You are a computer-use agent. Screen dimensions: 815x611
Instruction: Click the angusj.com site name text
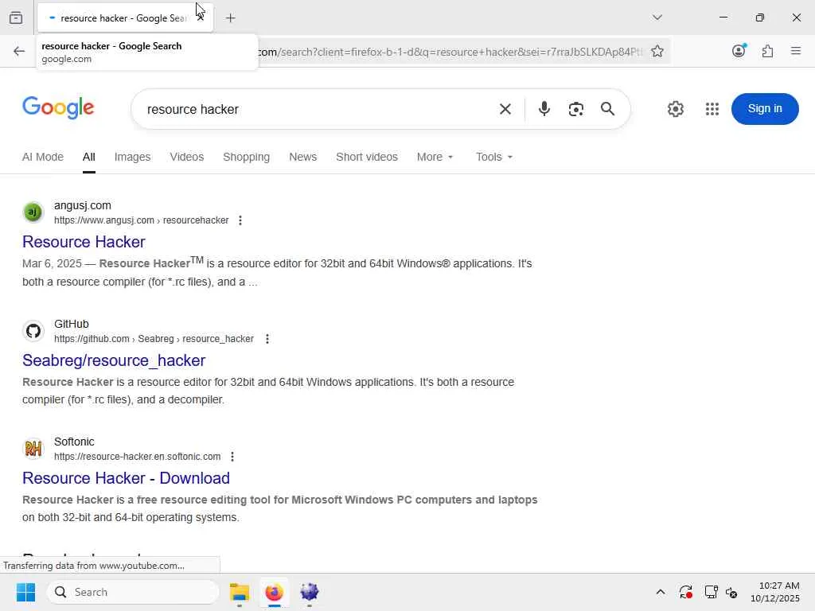click(83, 206)
